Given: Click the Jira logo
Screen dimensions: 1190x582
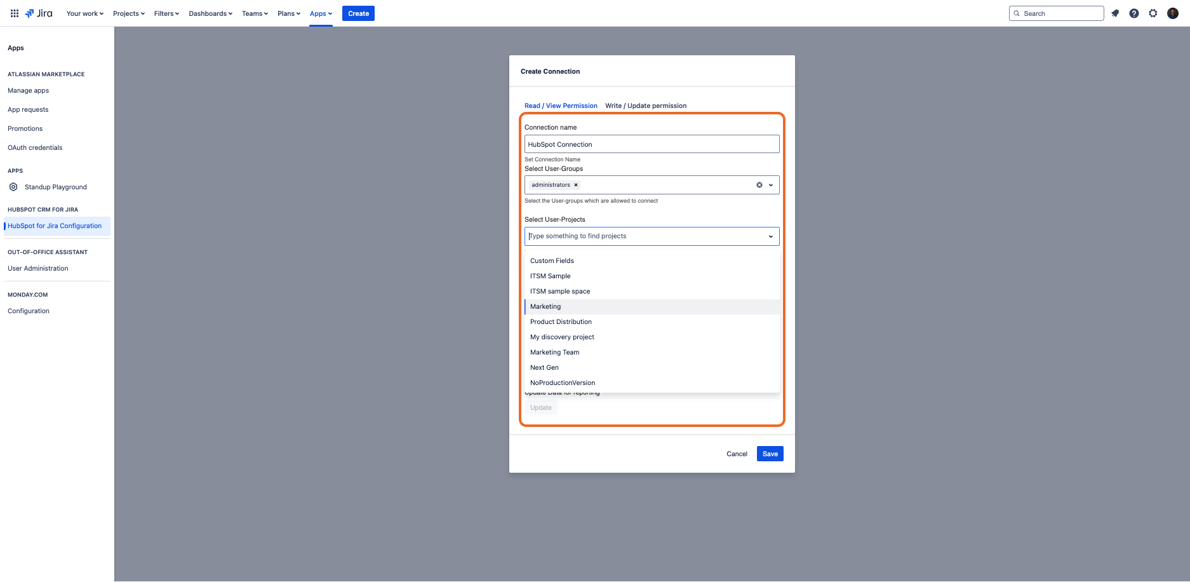Looking at the screenshot, I should click(x=39, y=13).
